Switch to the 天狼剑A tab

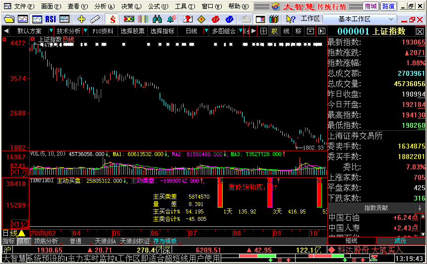coord(105,241)
